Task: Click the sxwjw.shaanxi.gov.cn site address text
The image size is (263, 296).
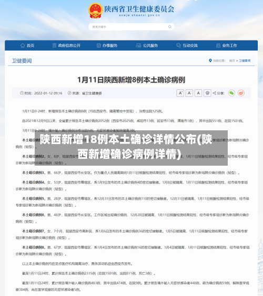Action: coord(139,15)
